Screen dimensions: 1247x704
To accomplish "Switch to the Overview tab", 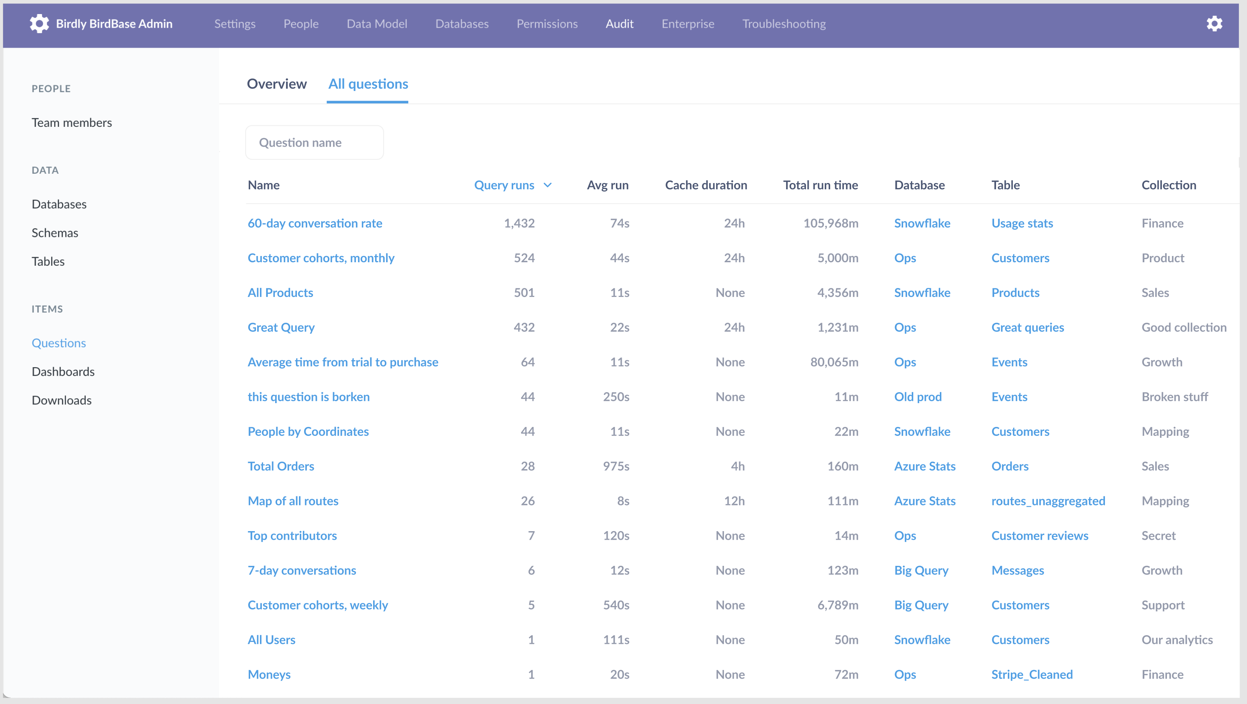I will click(276, 84).
